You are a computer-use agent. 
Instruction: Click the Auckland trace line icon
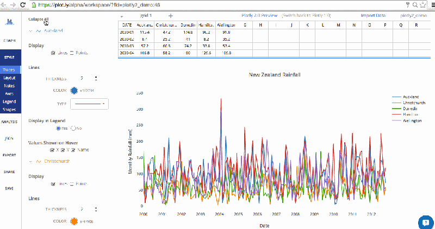pyautogui.click(x=39, y=31)
